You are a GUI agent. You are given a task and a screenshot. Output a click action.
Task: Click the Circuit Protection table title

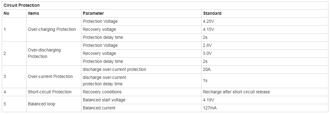tap(22, 6)
